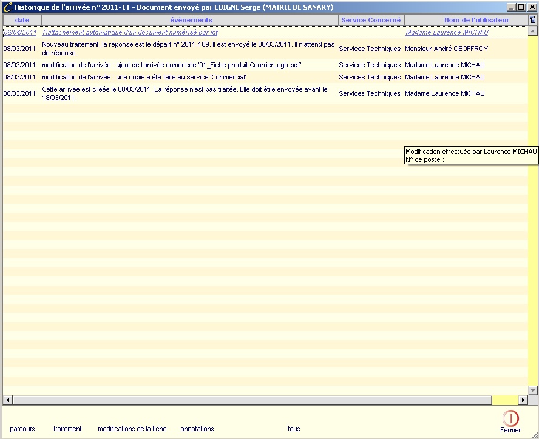Click the horizontal scrollbar right arrow
The height and width of the screenshot is (439, 539).
click(x=523, y=400)
